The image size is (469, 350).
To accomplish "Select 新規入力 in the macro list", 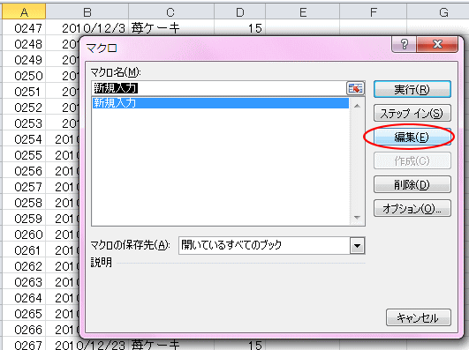I will (x=221, y=103).
